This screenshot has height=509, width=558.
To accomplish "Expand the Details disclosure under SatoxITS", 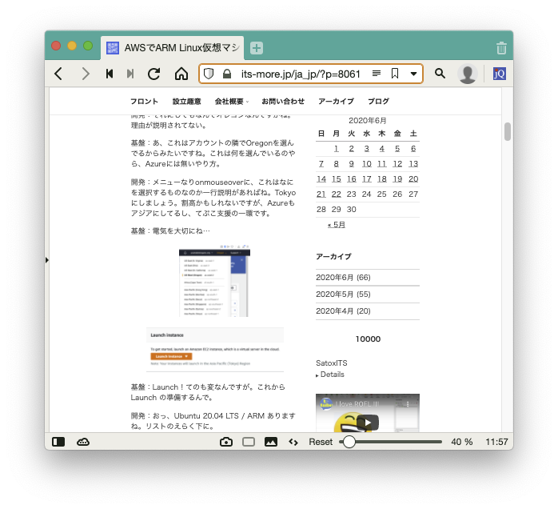I will coord(331,375).
